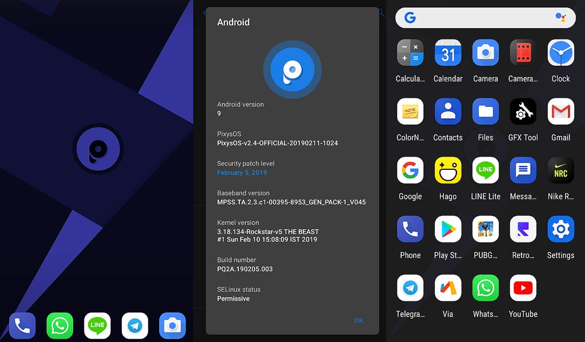This screenshot has height=342, width=585.
Task: Open the Clock app
Action: click(x=561, y=53)
